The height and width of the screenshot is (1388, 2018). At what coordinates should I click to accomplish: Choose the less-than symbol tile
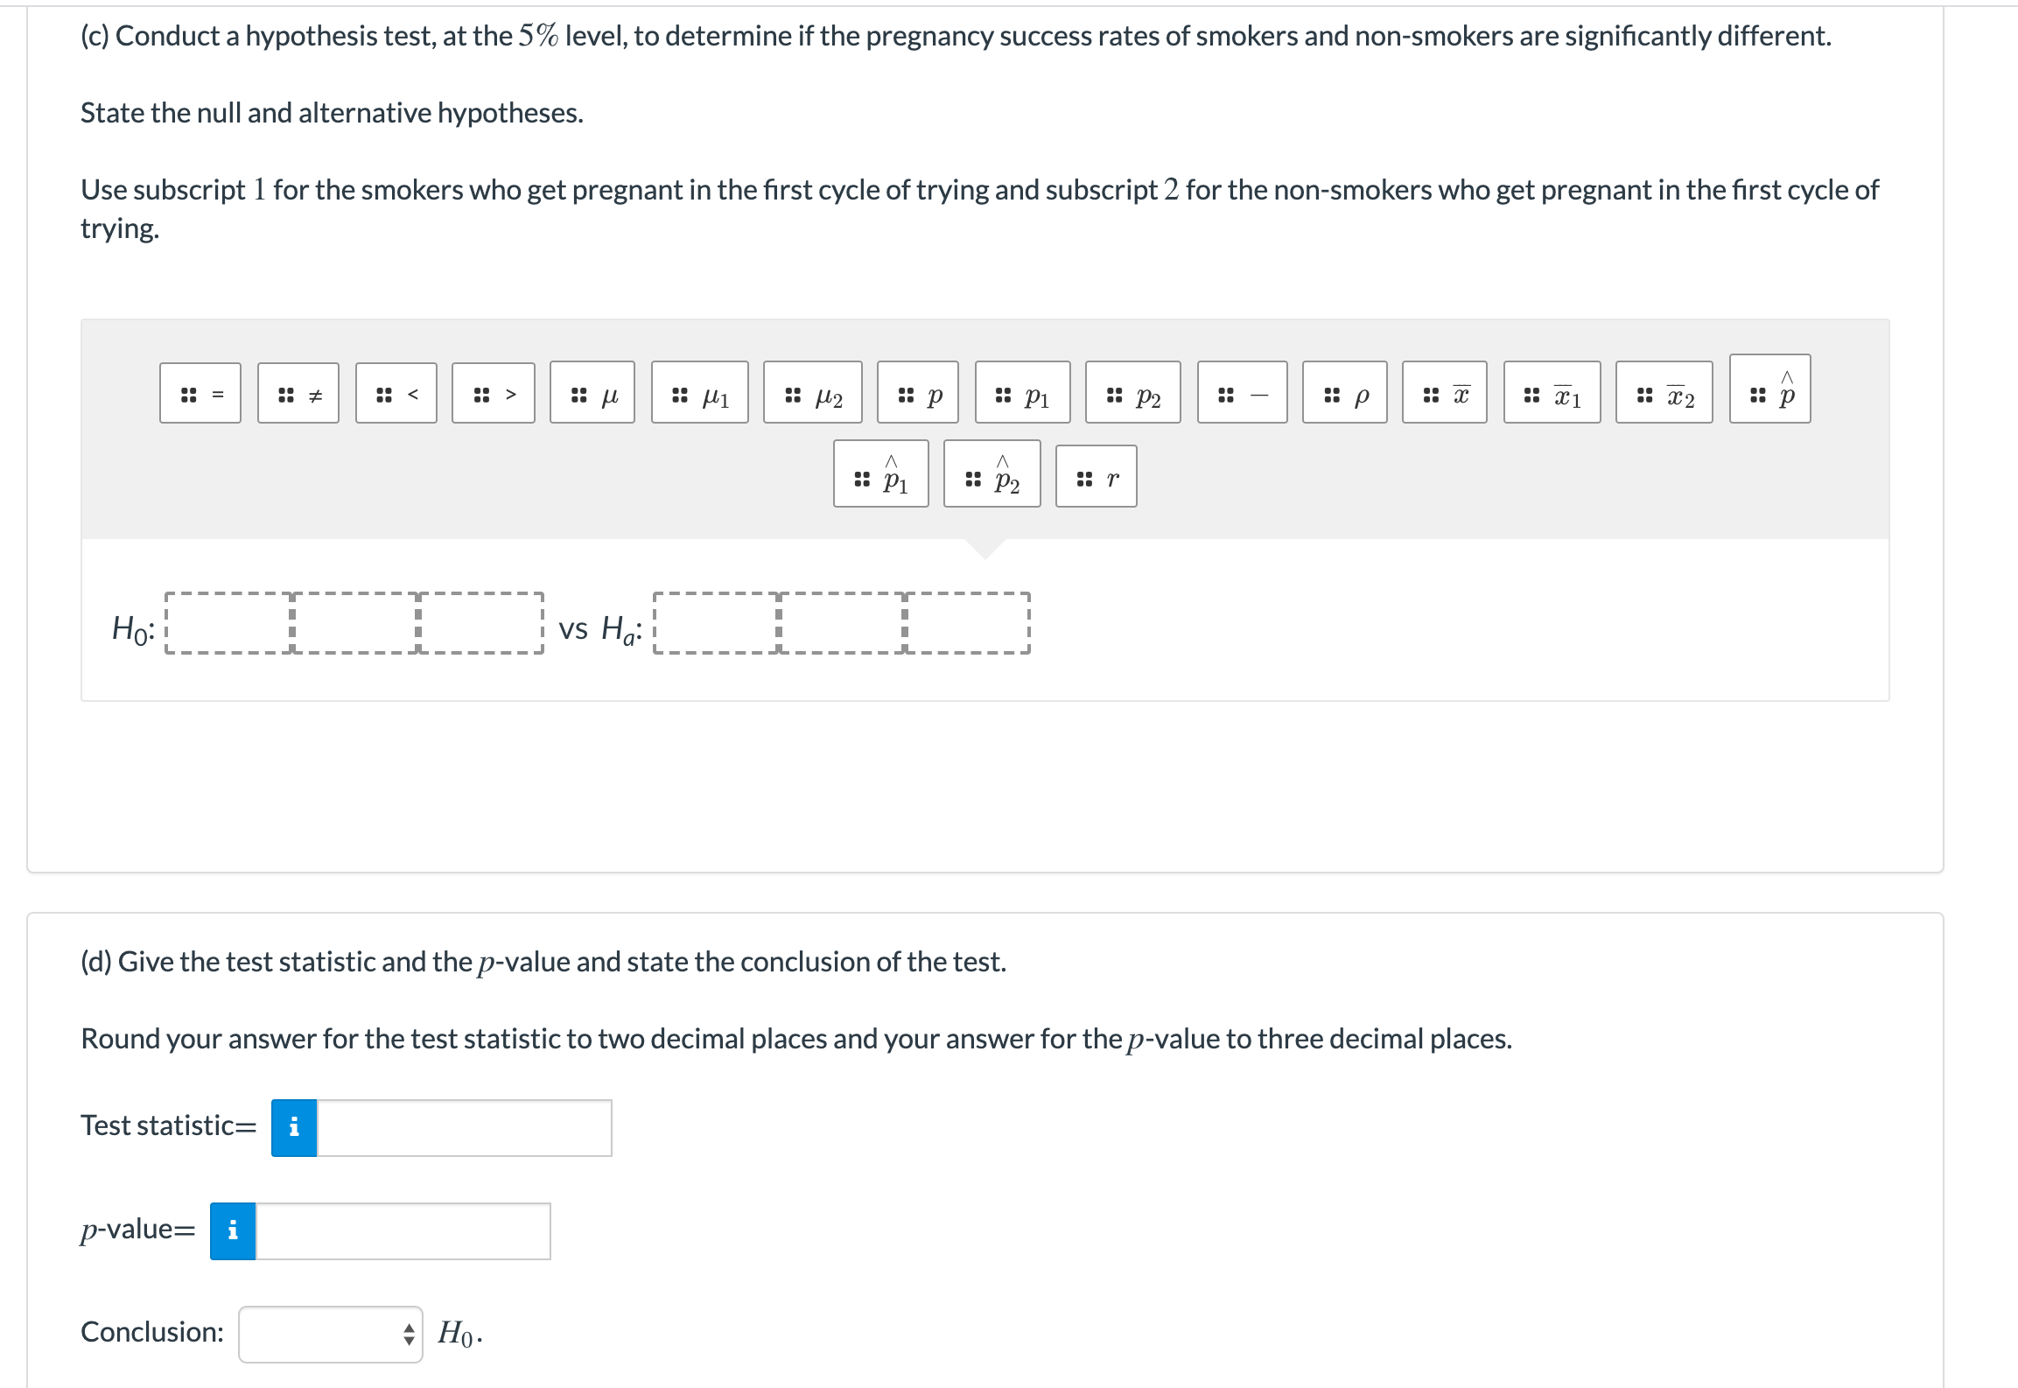point(396,394)
